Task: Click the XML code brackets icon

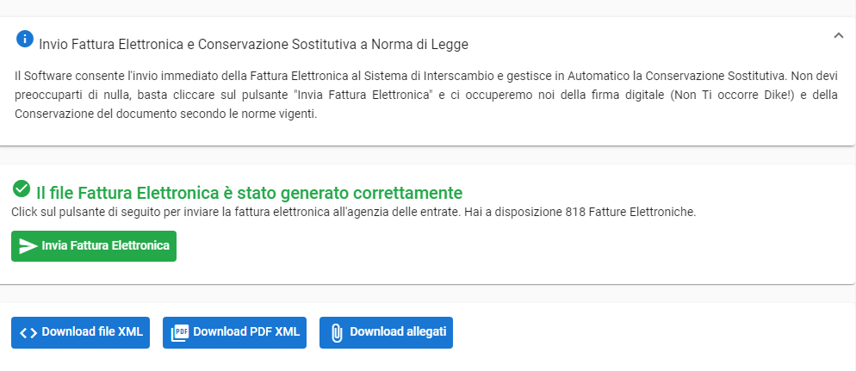Action: [x=28, y=333]
